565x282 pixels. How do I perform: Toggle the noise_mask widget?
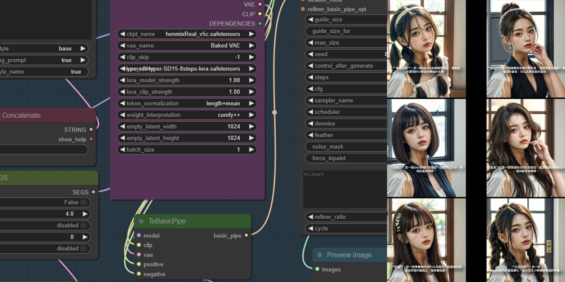tap(346, 147)
